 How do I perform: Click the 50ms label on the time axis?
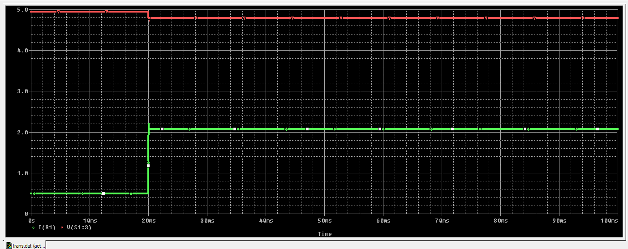point(324,221)
